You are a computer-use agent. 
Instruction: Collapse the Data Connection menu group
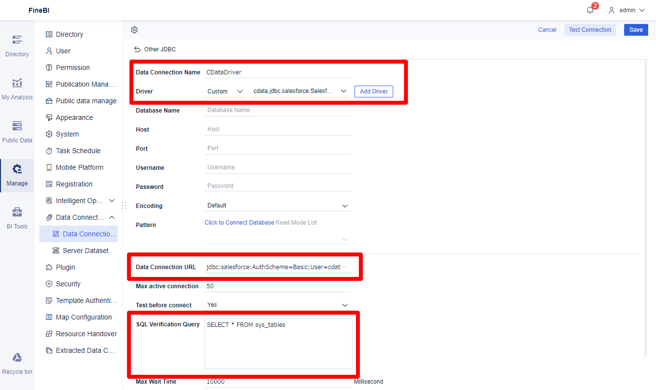pos(112,217)
